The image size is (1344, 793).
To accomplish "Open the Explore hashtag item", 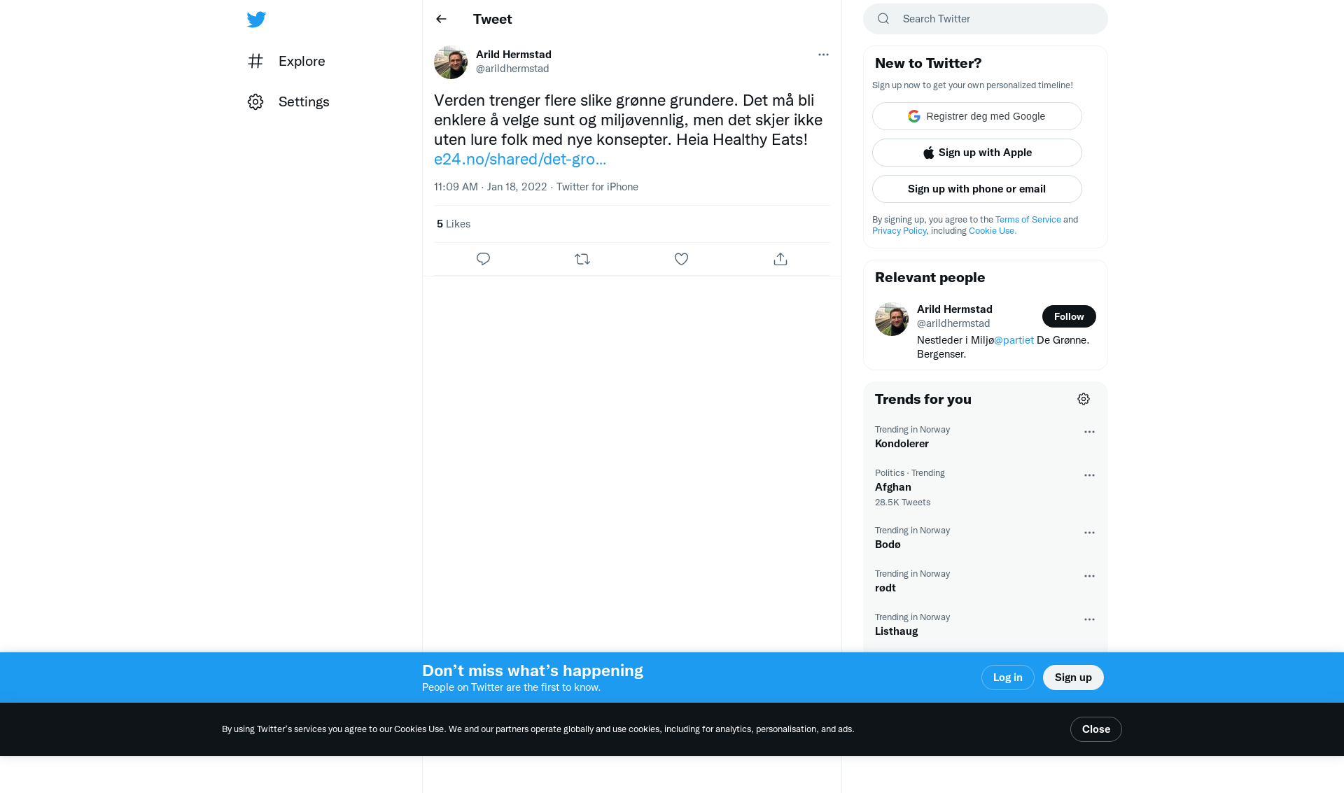I will (286, 61).
